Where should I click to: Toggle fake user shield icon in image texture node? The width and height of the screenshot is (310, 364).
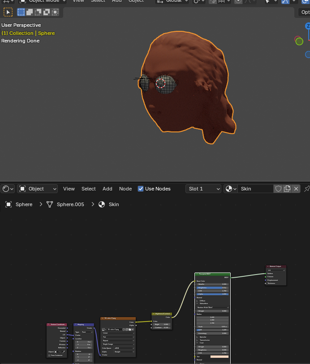(x=124, y=330)
